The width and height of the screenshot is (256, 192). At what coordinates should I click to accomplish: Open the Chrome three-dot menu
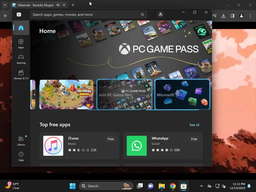[250, 16]
